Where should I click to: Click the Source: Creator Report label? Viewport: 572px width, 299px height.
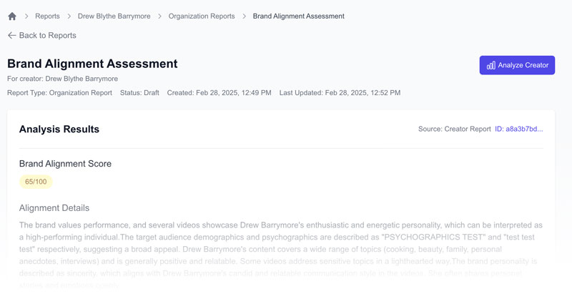(454, 129)
